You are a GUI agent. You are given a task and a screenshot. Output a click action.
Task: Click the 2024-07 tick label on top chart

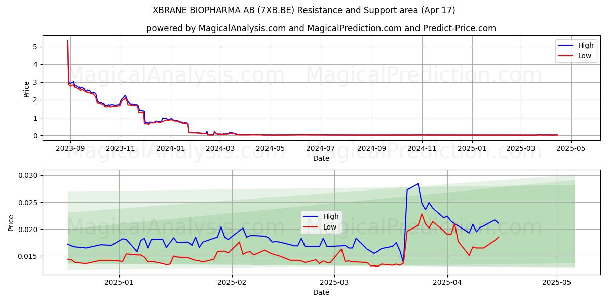320,148
